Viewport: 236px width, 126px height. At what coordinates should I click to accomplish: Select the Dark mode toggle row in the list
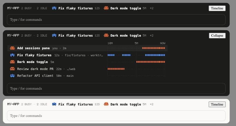click(x=87, y=62)
